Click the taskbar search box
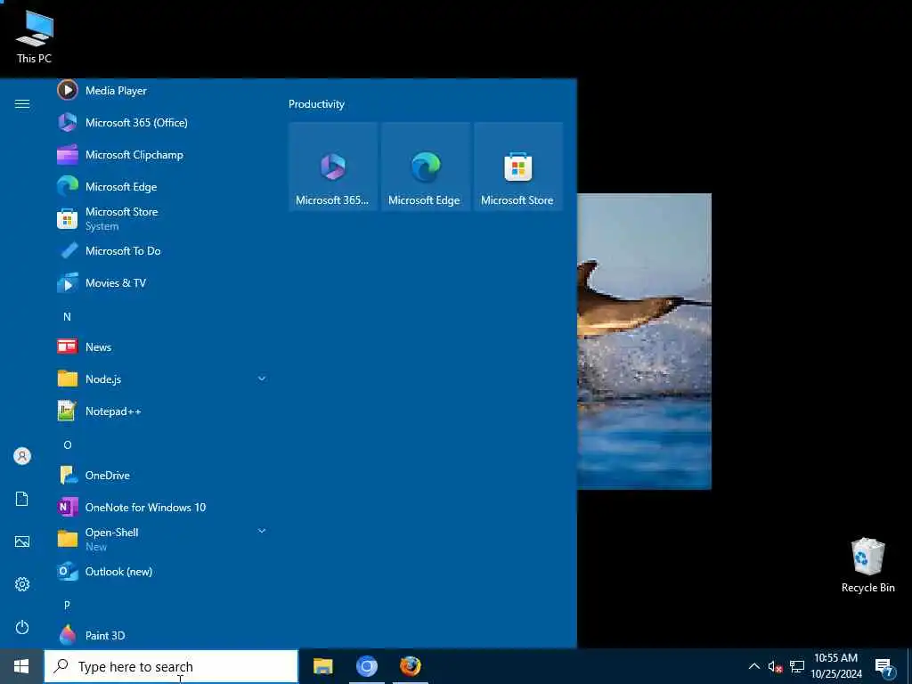912x684 pixels. [171, 666]
